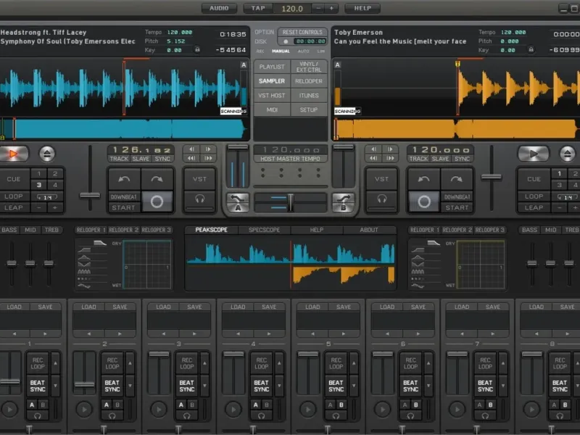Image resolution: width=580 pixels, height=435 pixels.
Task: Click the left deck redo curved arrow
Action: (157, 179)
